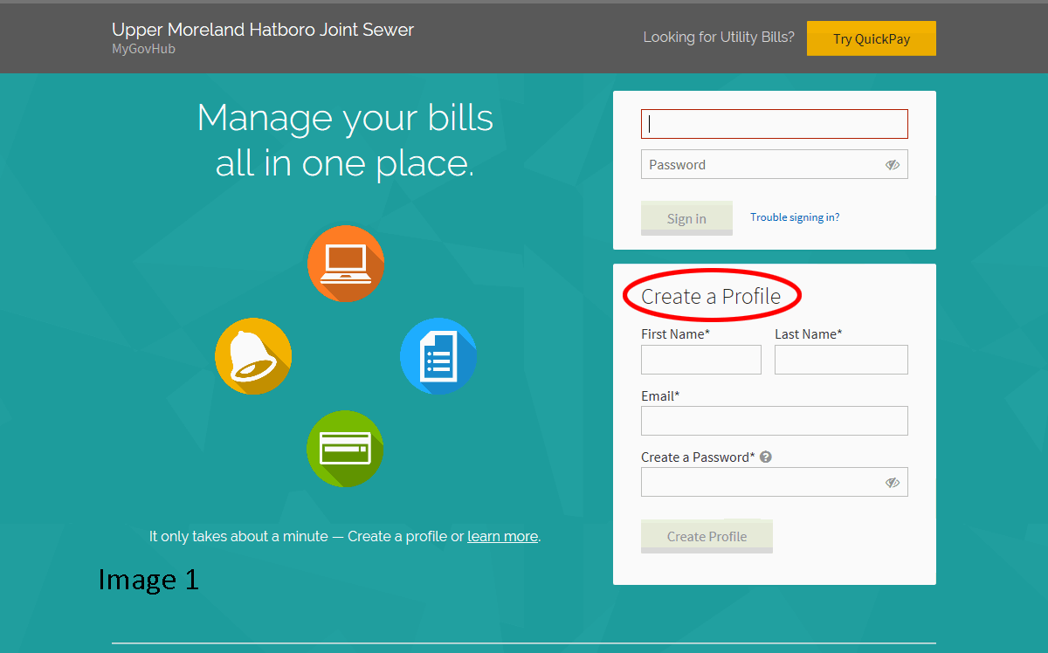This screenshot has height=653, width=1048.
Task: Focus the username field above Password
Action: pyautogui.click(x=774, y=124)
